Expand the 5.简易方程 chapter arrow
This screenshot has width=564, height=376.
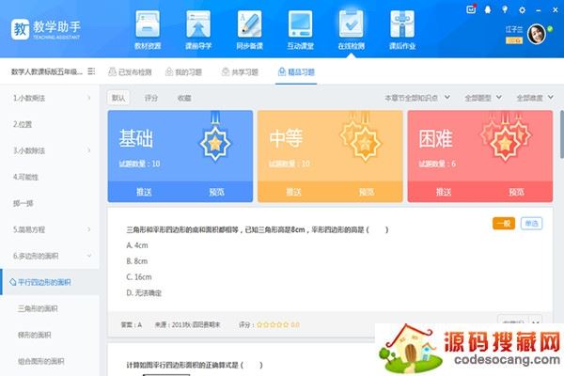[89, 229]
